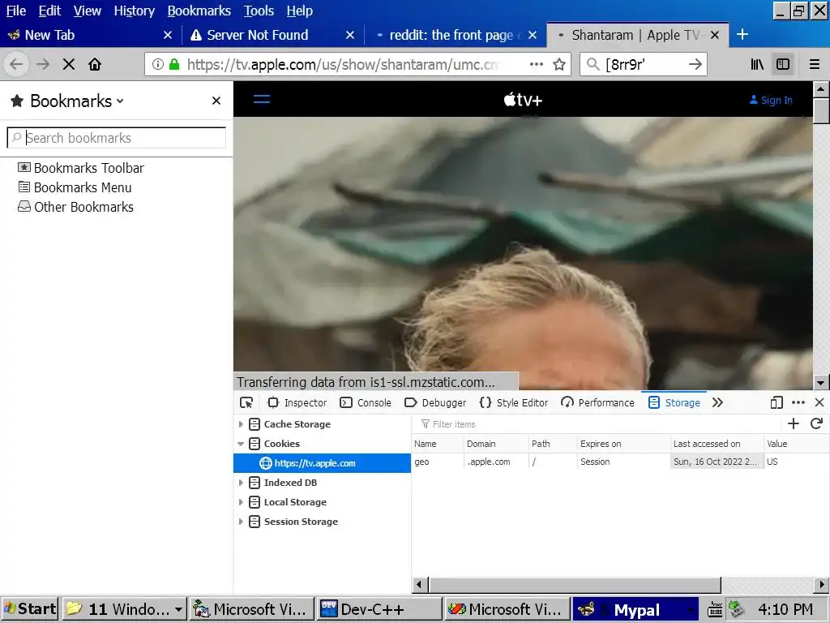
Task: Stop loading the page with the X button
Action: coord(69,64)
